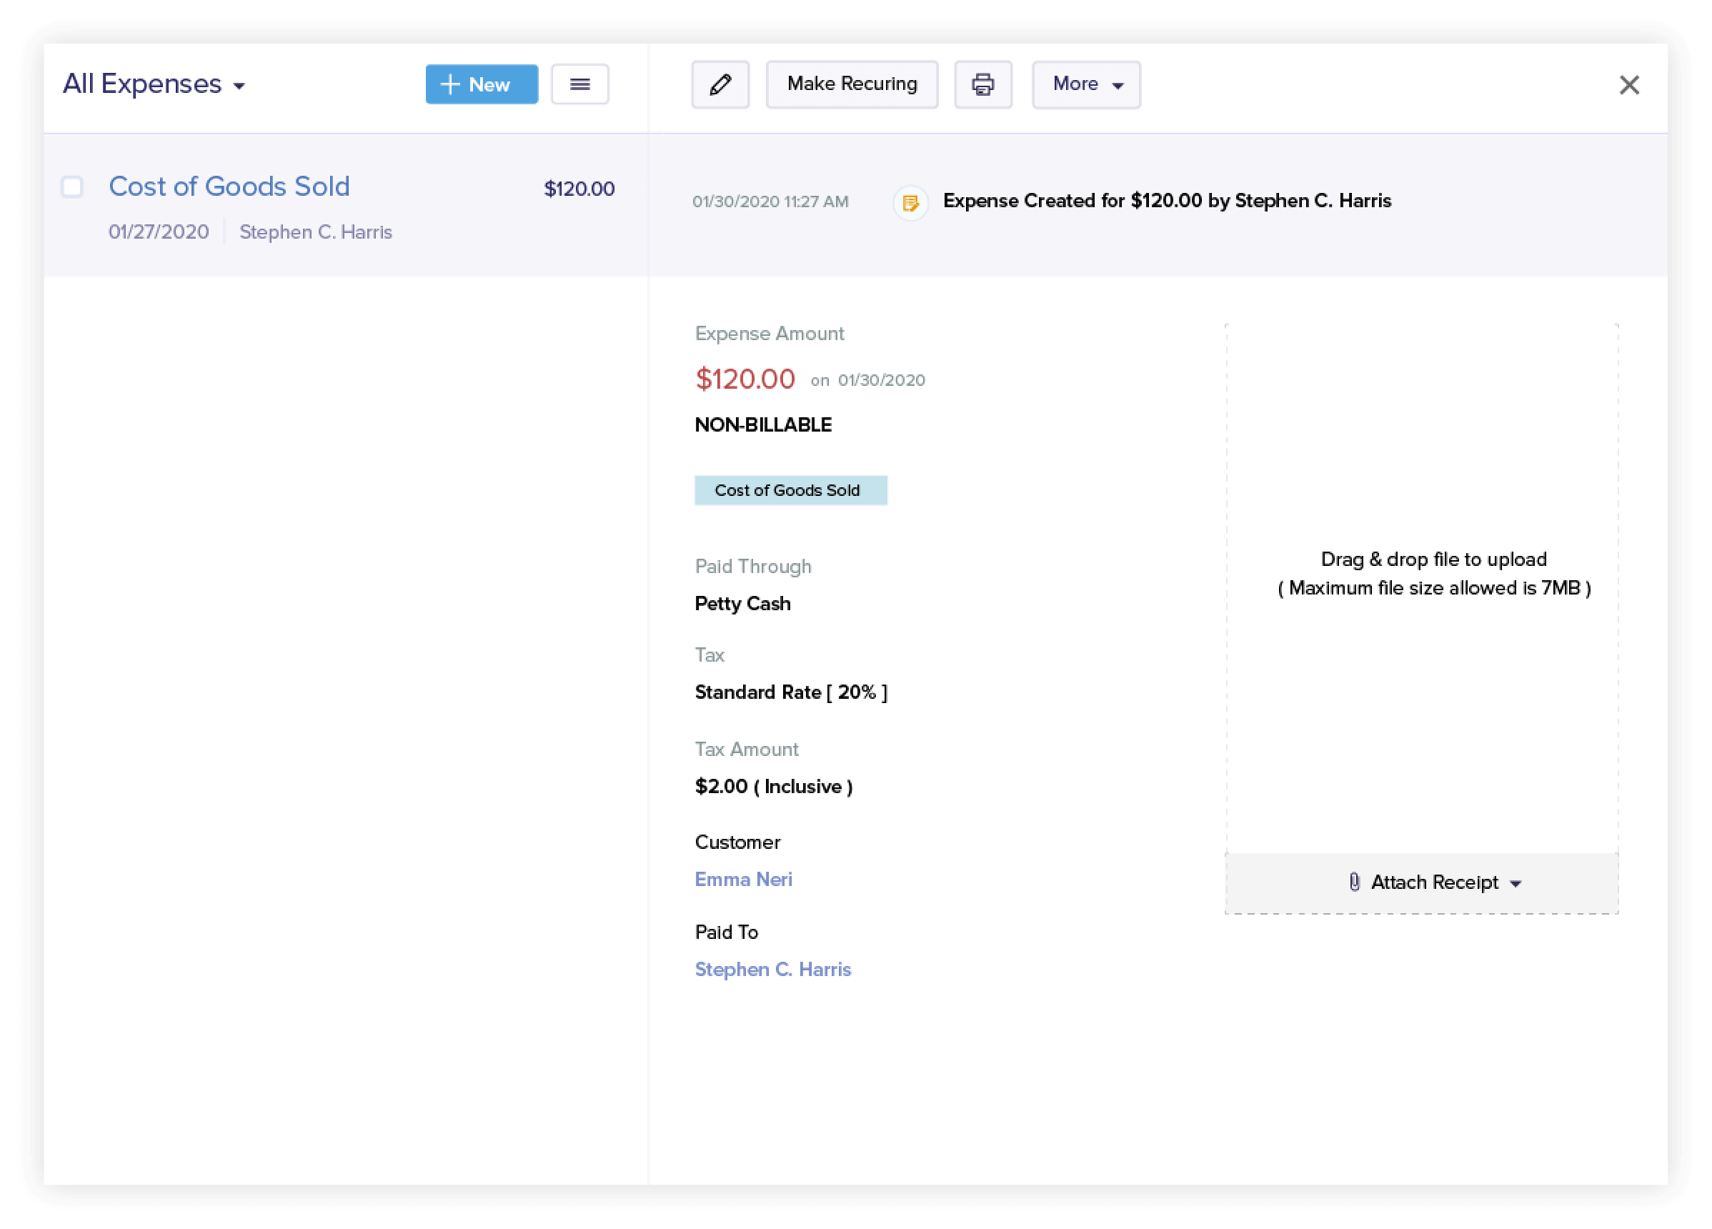Screen dimensions: 1712x1229
Task: Select the expense date 01/27/2020
Action: 159,232
